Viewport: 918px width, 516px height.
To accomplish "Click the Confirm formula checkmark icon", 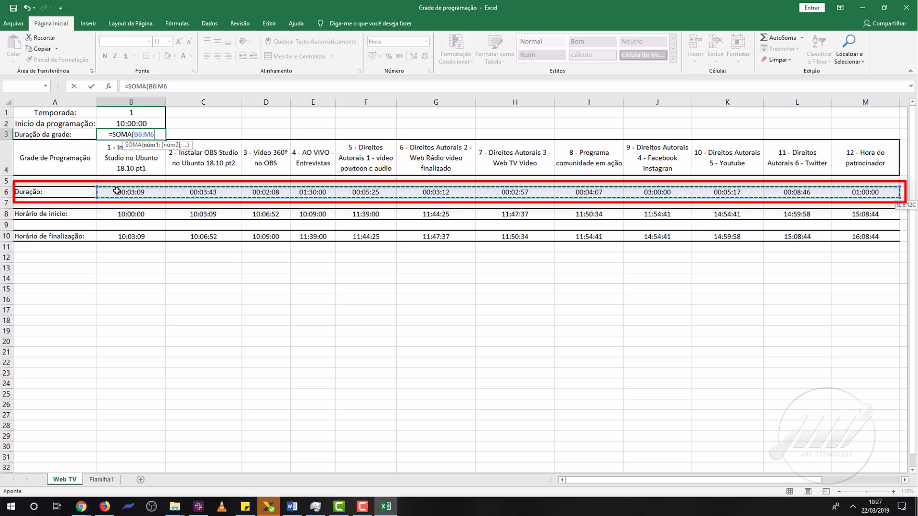I will click(91, 86).
